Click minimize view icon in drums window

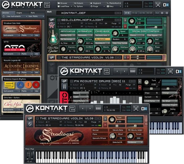click(170, 71)
